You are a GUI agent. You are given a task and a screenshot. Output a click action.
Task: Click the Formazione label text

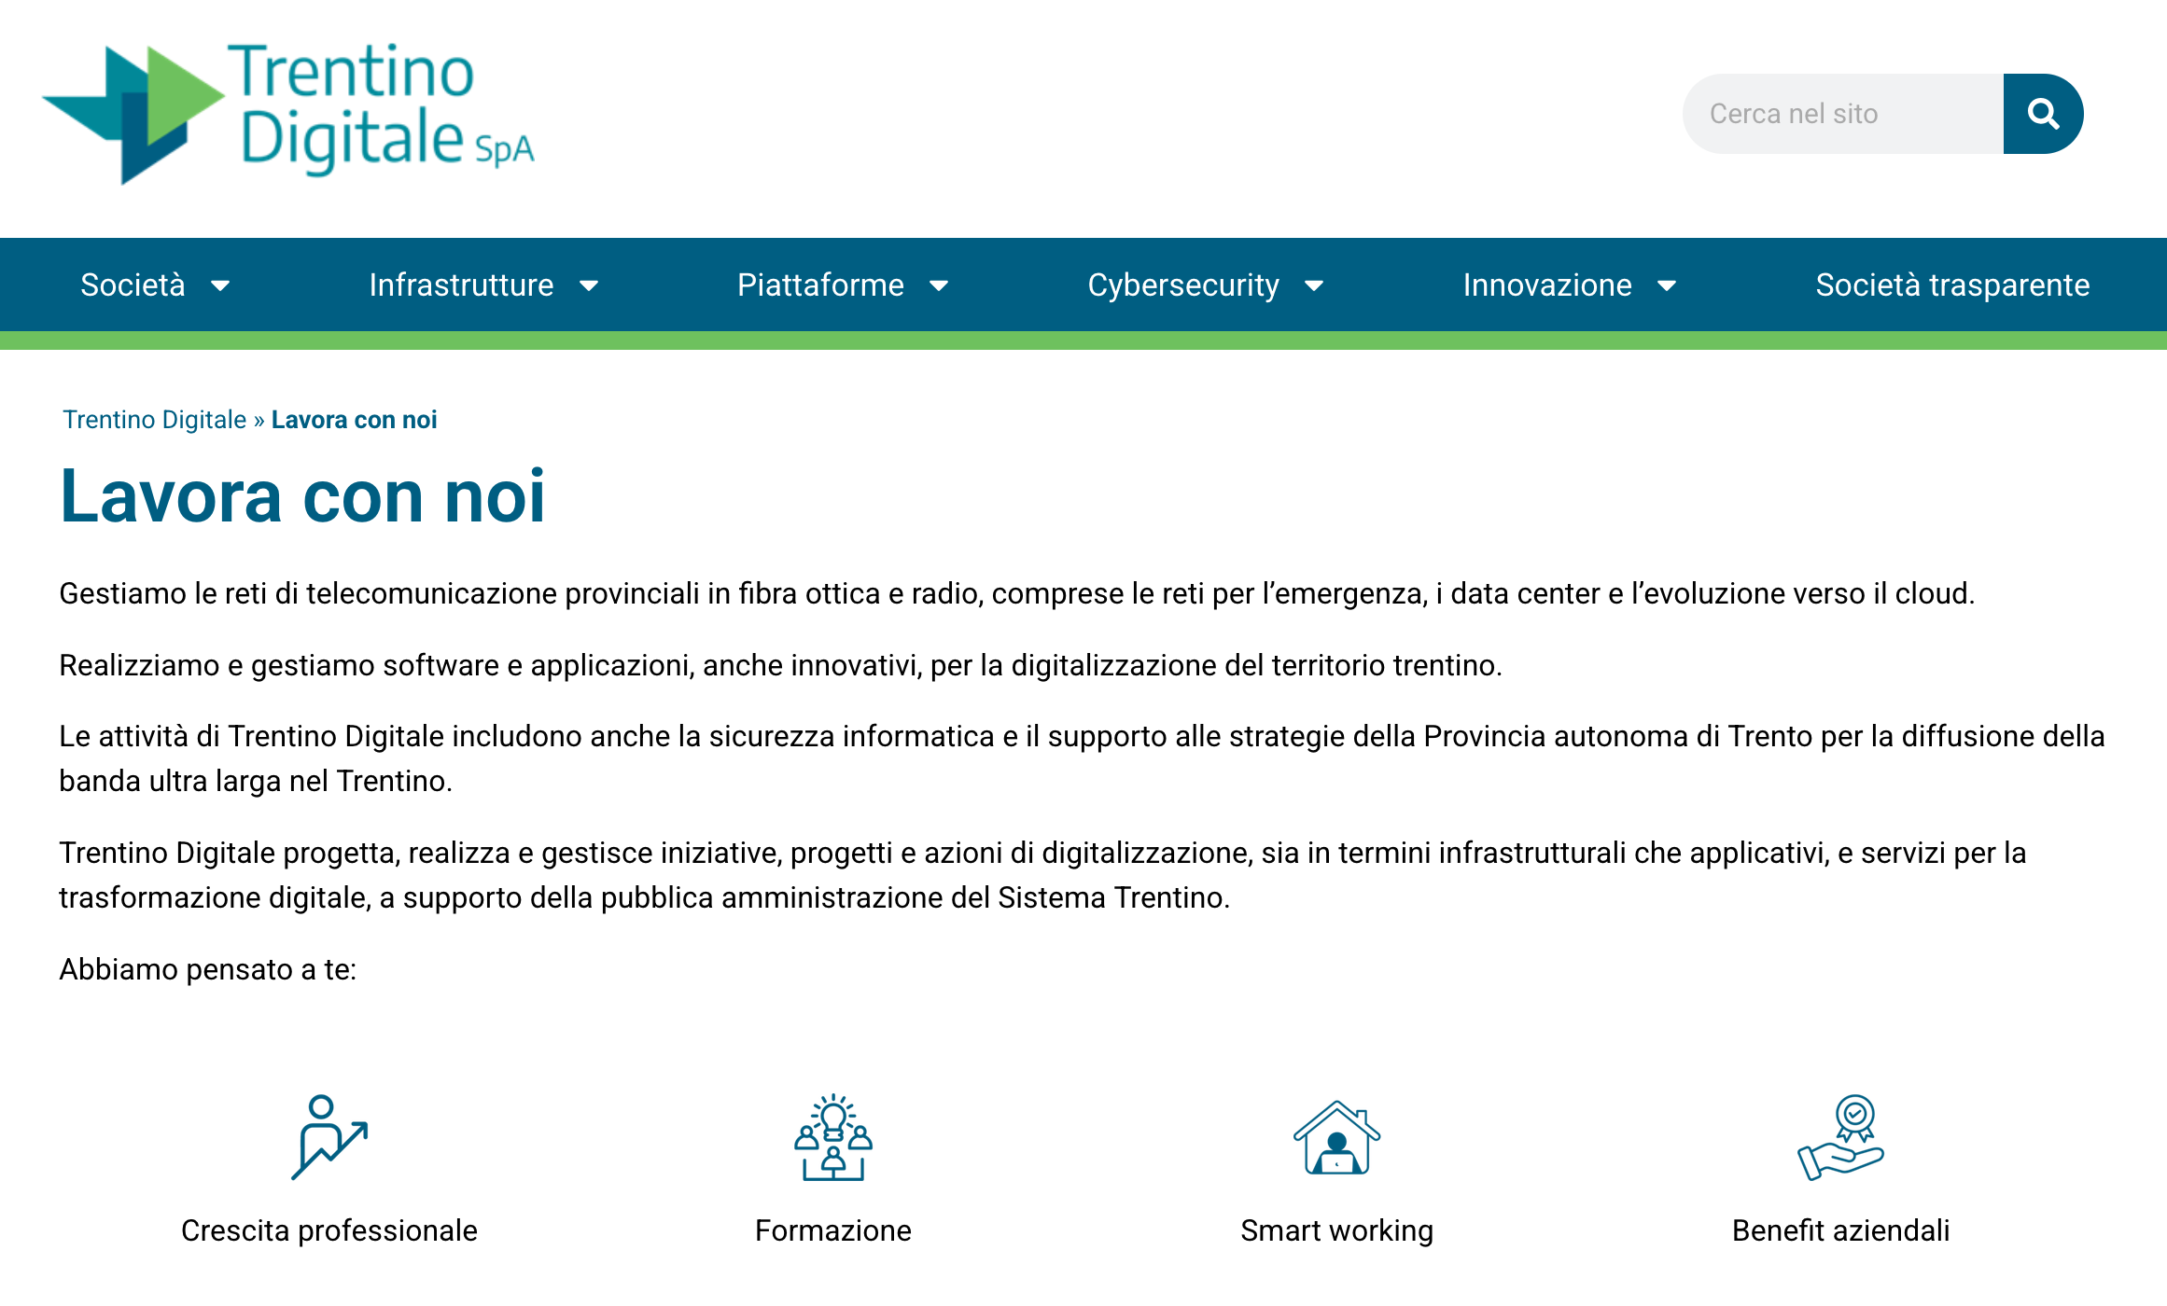pyautogui.click(x=833, y=1230)
